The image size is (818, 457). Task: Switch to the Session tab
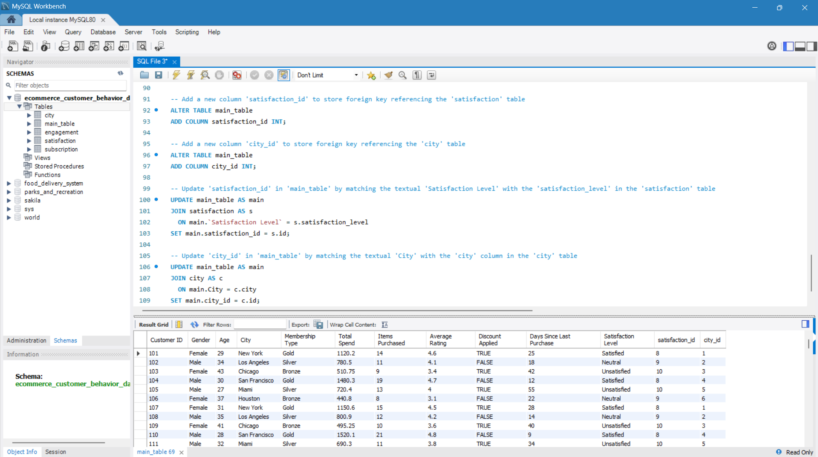coord(55,452)
